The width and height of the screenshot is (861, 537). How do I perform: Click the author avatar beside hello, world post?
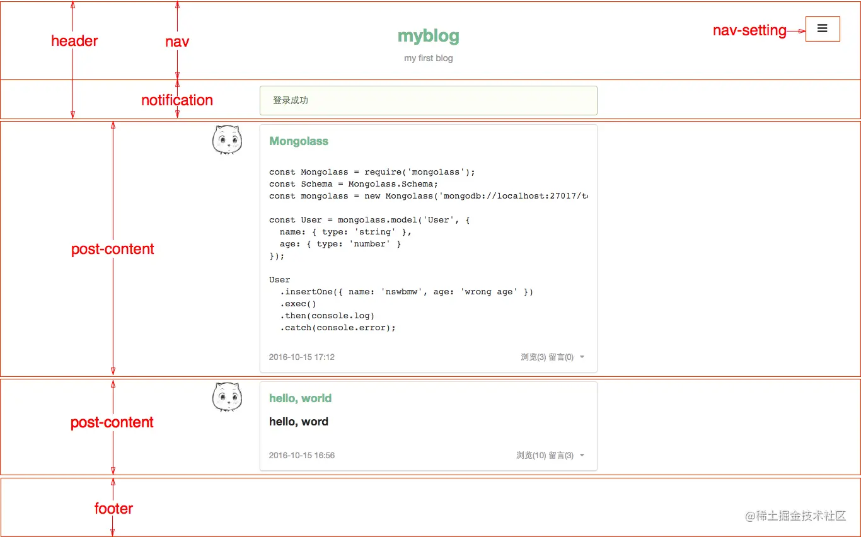point(227,397)
